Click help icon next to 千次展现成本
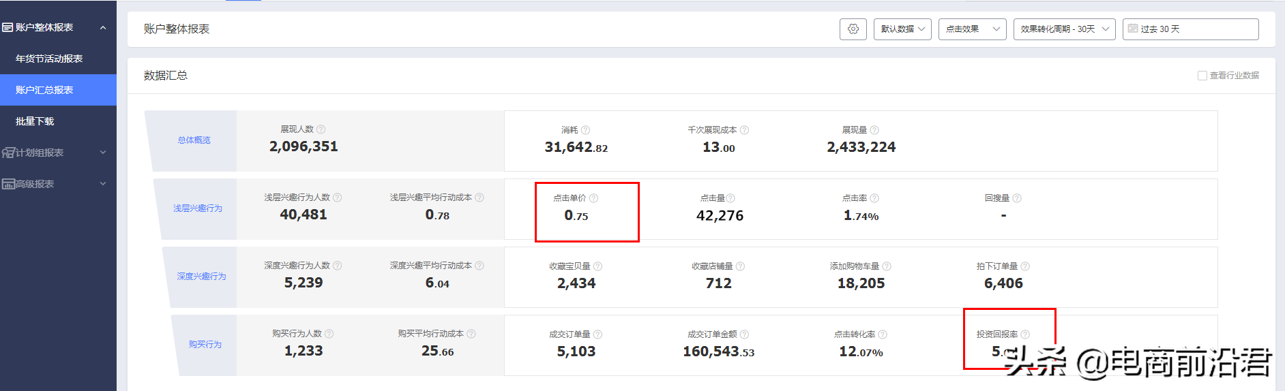Viewport: 1285px width, 391px height. point(744,130)
